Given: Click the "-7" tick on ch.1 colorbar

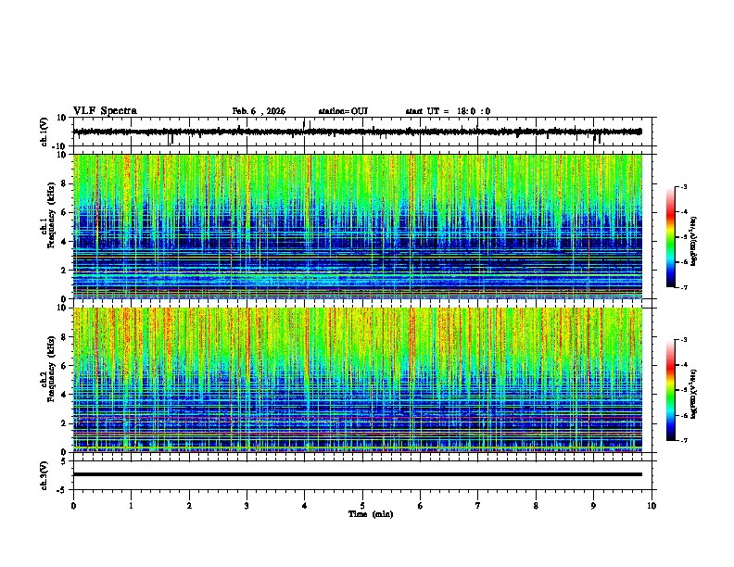Looking at the screenshot, I should click(x=683, y=287).
